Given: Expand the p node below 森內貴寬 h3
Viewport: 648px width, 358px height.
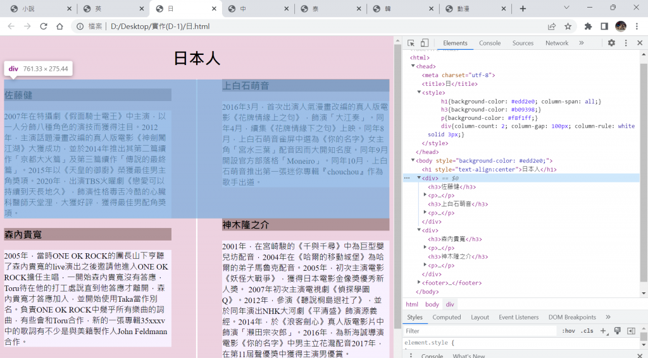Looking at the screenshot, I should point(425,248).
